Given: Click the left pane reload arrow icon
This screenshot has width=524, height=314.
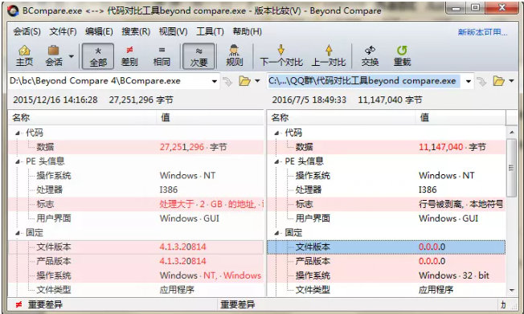Looking at the screenshot, I should [228, 81].
